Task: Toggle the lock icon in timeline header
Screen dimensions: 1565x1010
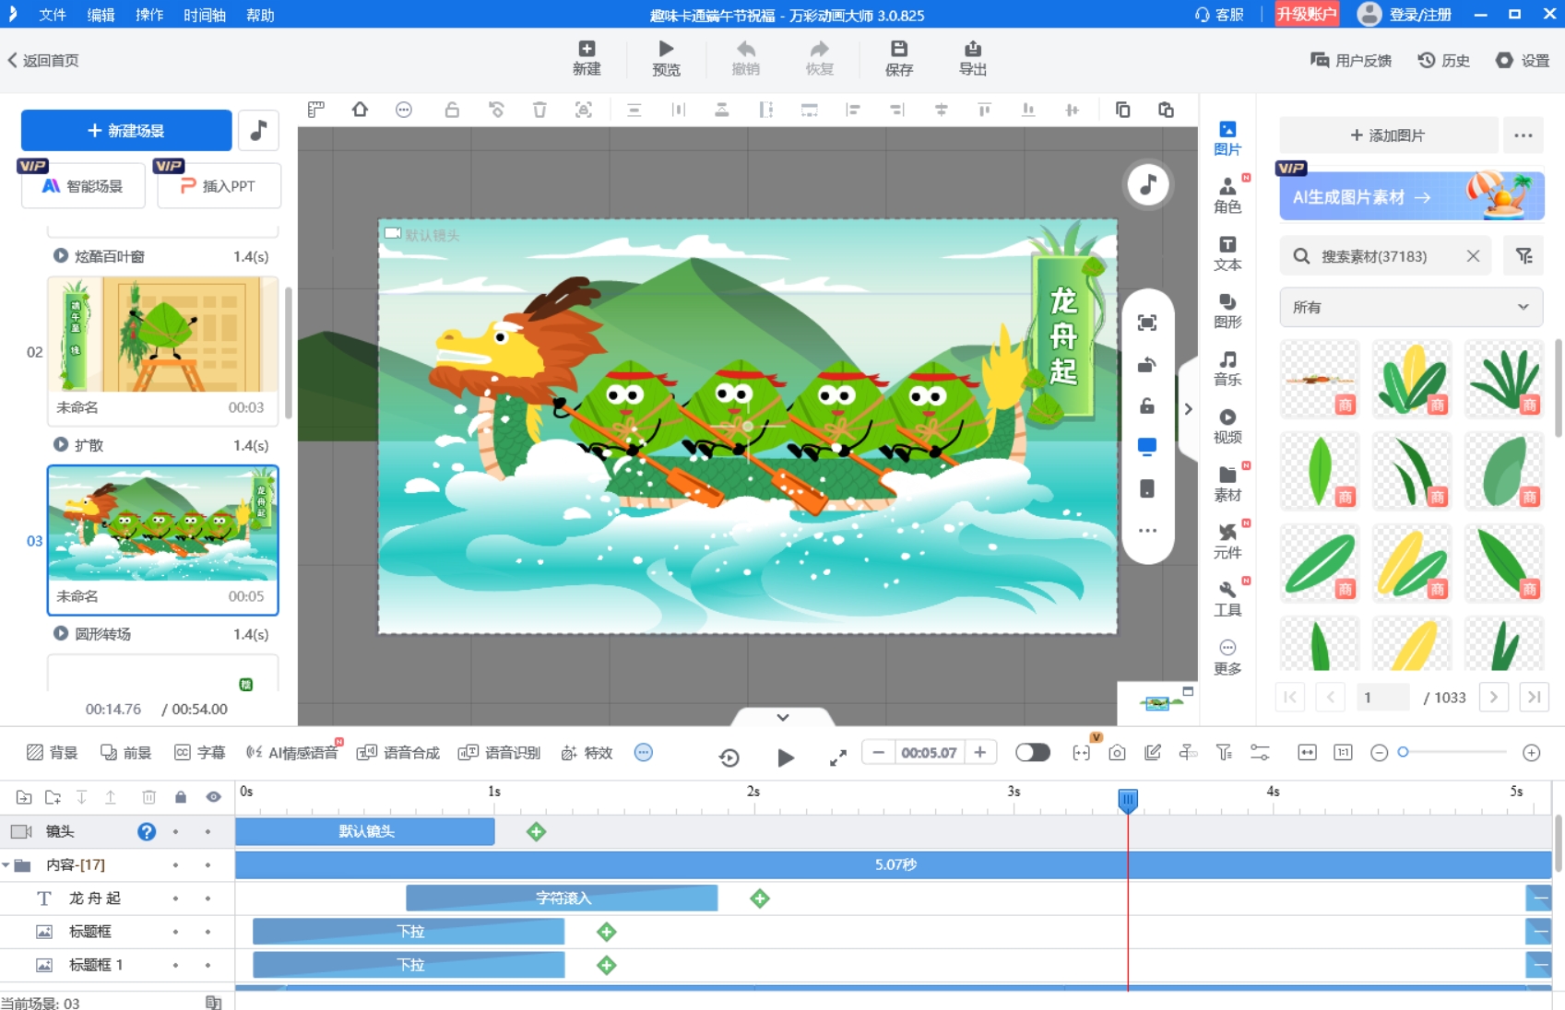Action: pos(181,797)
